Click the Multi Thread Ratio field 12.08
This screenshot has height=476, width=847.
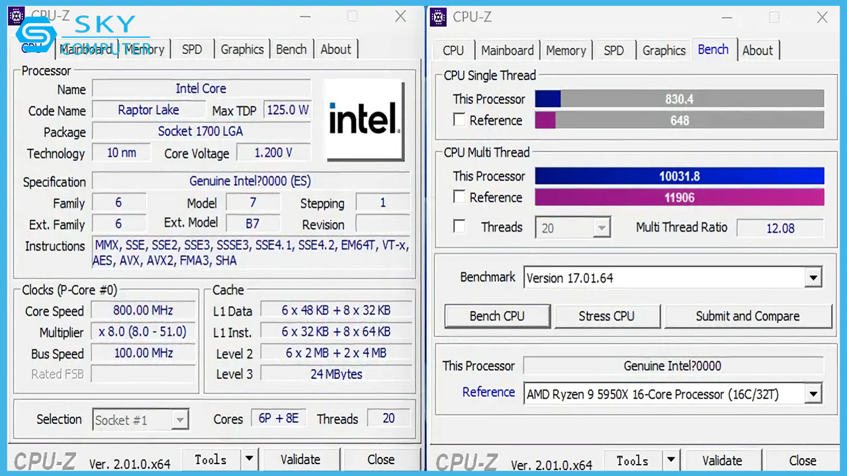tap(780, 228)
